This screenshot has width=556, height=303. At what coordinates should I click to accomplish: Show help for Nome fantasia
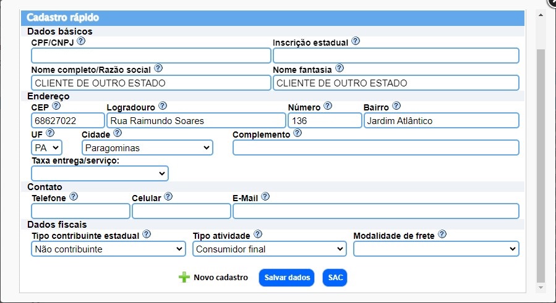(x=340, y=68)
